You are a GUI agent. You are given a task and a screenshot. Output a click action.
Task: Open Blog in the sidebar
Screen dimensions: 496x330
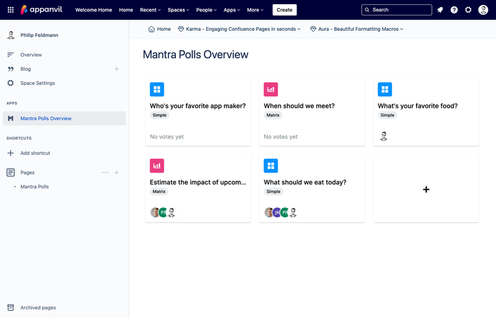pyautogui.click(x=26, y=69)
